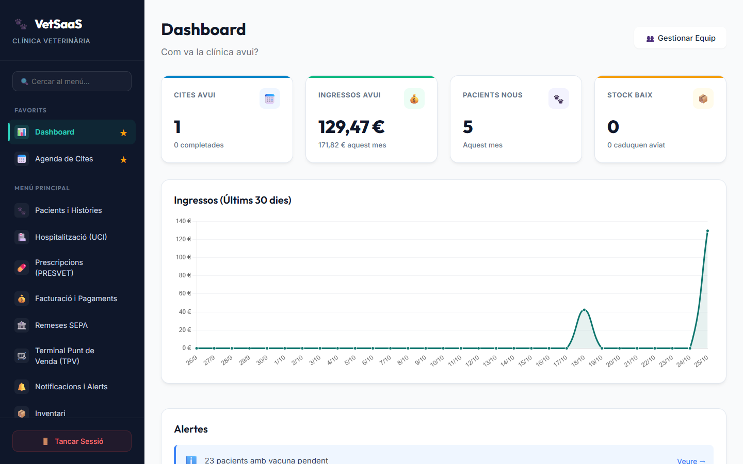
Task: Click paw icon on Pacients Nous card
Action: tap(559, 98)
